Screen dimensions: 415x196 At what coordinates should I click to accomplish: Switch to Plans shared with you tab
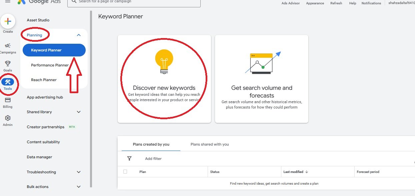click(209, 144)
